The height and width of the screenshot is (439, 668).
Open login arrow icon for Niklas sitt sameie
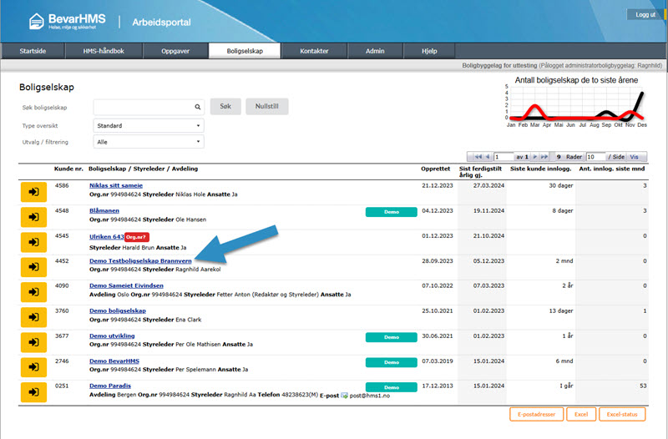click(x=33, y=189)
